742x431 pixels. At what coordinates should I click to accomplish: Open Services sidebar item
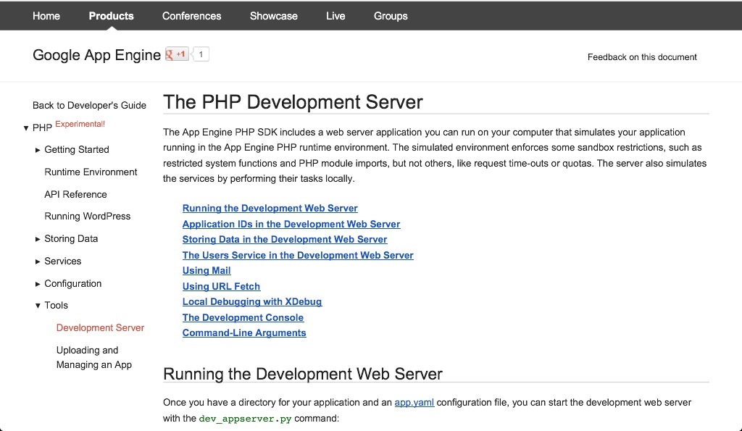click(63, 261)
